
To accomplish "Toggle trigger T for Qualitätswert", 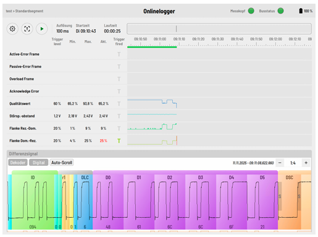I will [119, 104].
